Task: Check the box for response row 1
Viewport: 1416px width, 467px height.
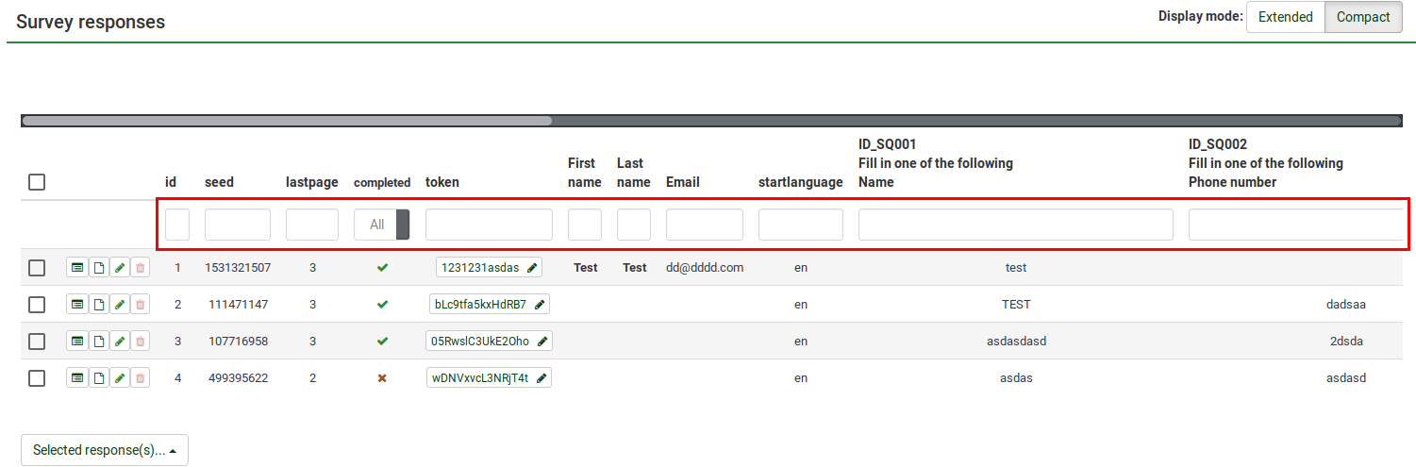Action: coord(37,268)
